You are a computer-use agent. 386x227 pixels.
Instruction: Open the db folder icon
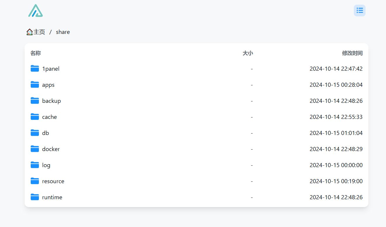coord(35,133)
